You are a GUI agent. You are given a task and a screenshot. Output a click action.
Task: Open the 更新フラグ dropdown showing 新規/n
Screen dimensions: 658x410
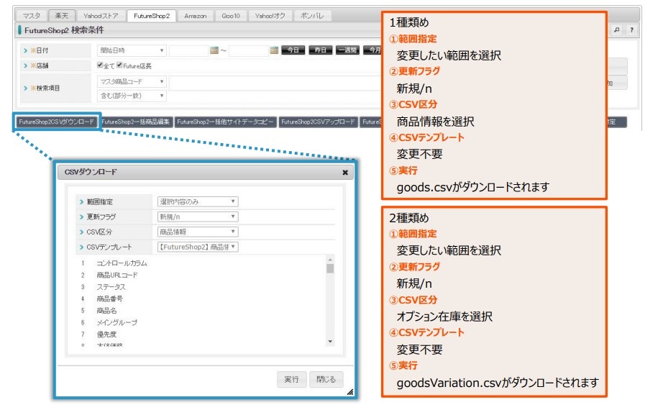coord(198,217)
